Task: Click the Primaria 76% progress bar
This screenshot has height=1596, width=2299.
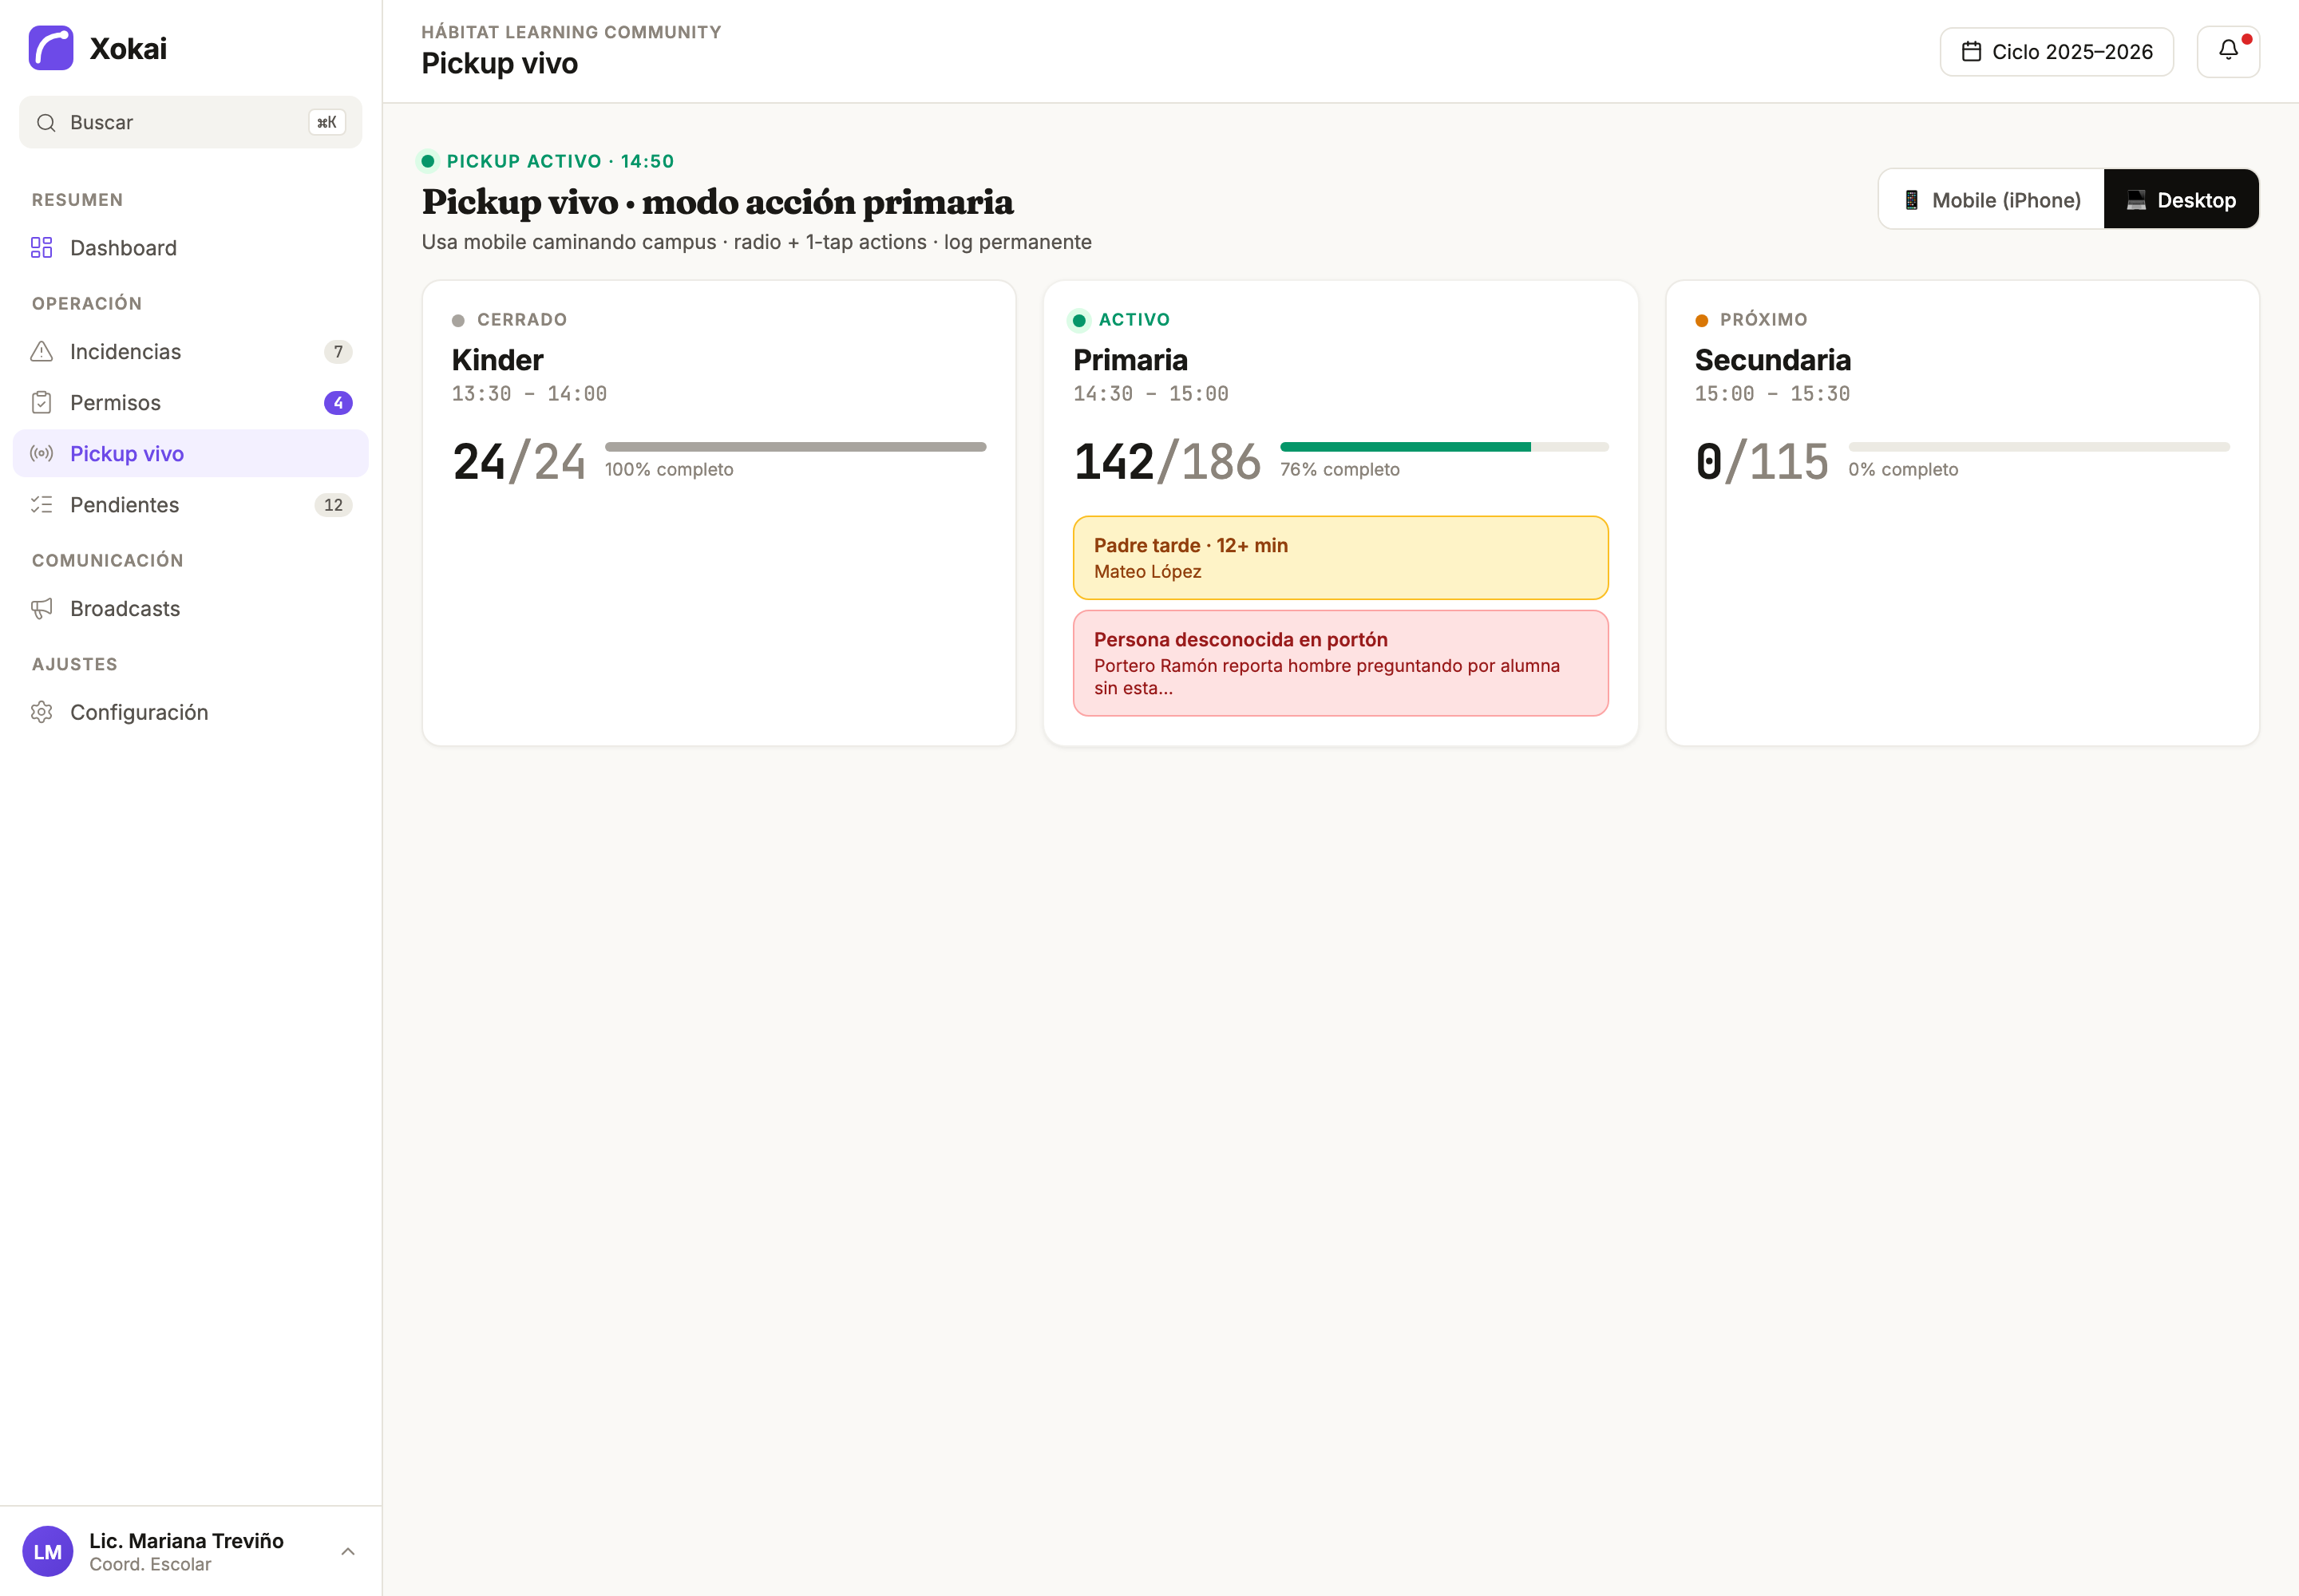Action: tap(1445, 447)
